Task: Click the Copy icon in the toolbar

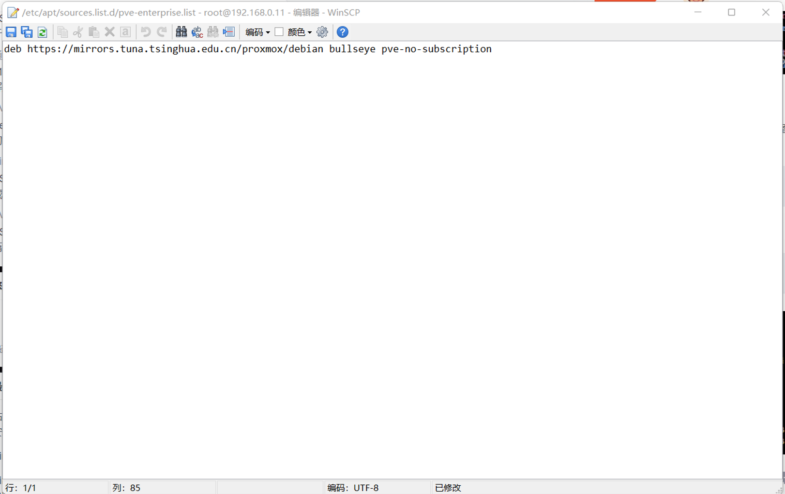Action: [62, 32]
